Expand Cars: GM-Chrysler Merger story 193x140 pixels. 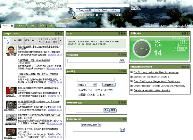[x=131, y=81]
